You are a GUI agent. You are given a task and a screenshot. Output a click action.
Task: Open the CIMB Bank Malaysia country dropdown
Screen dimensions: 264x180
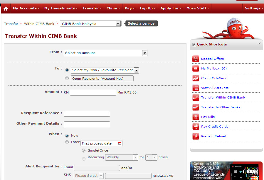pyautogui.click(x=90, y=24)
